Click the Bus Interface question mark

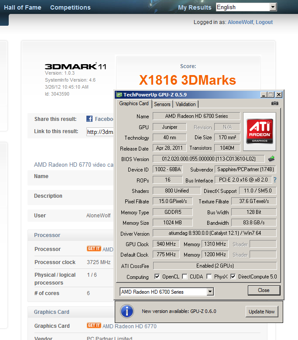[x=275, y=180]
